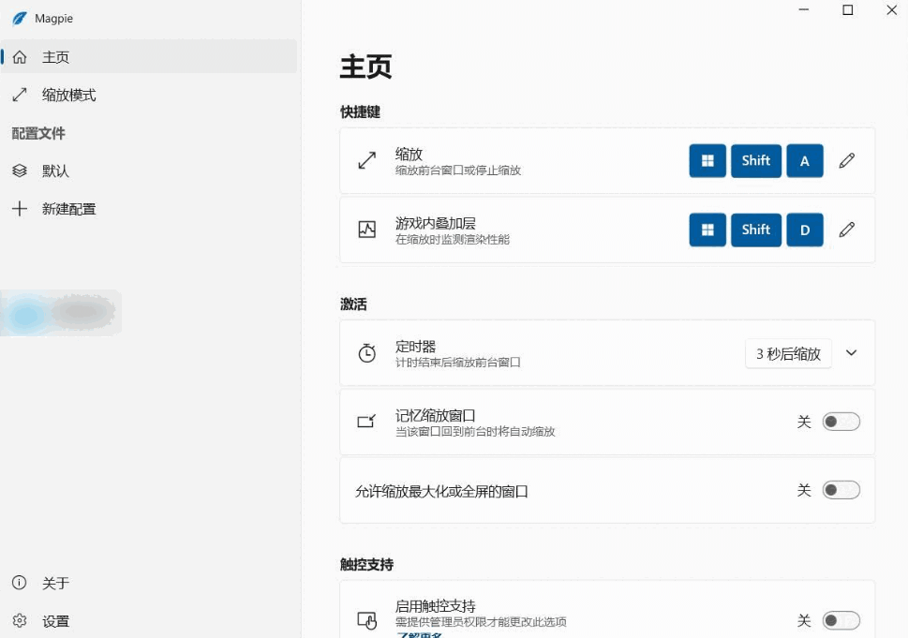Image resolution: width=908 pixels, height=638 pixels.
Task: Open the 关于 page
Action: [55, 583]
